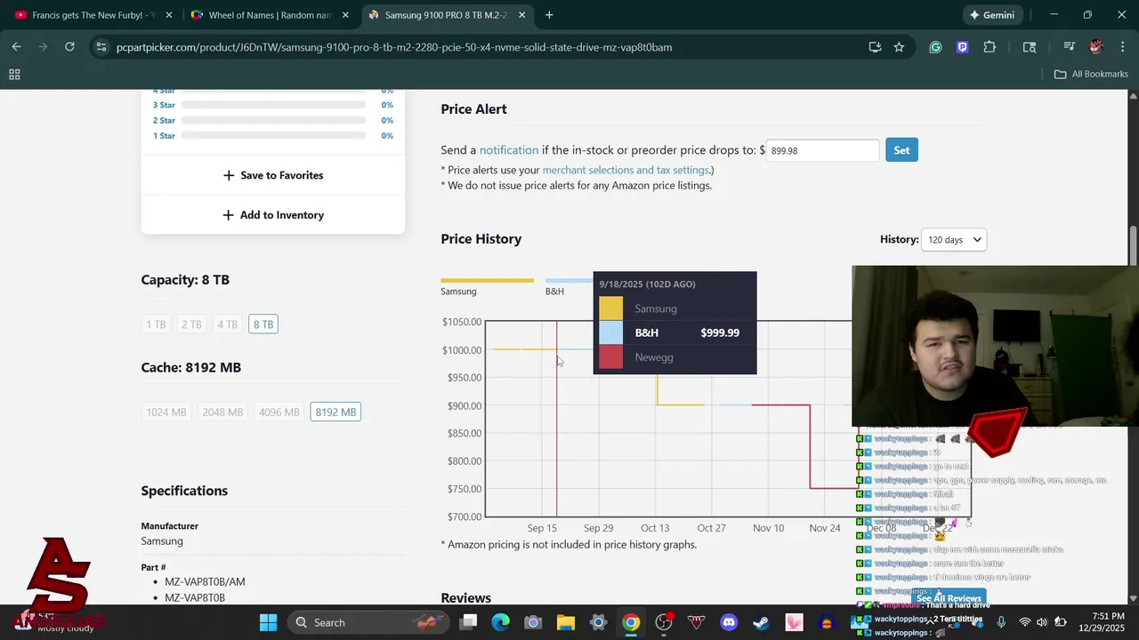Click the install app icon in address bar
1139x640 pixels.
coord(875,47)
